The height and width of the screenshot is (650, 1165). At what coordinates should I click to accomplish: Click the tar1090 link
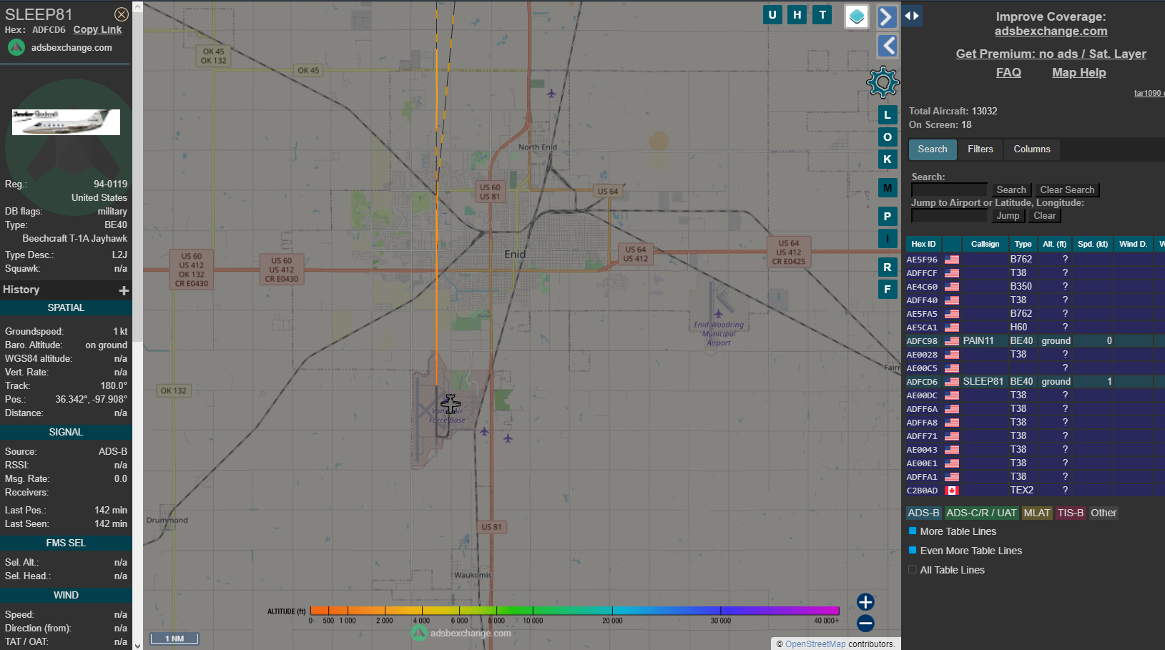tap(1148, 94)
